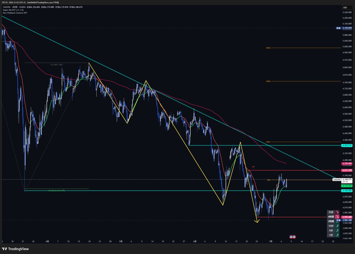Click the uptrend arrow in the 5分 row
Image resolution: width=355 pixels, height=254 pixels.
(x=337, y=231)
